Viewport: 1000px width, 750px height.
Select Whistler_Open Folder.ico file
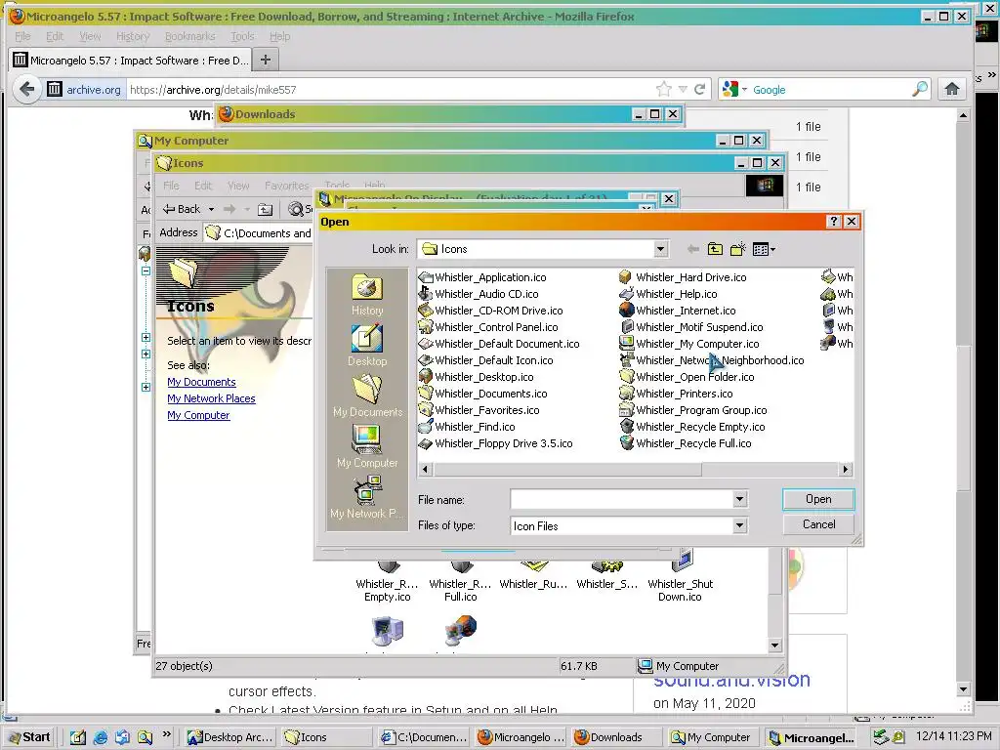coord(687,377)
